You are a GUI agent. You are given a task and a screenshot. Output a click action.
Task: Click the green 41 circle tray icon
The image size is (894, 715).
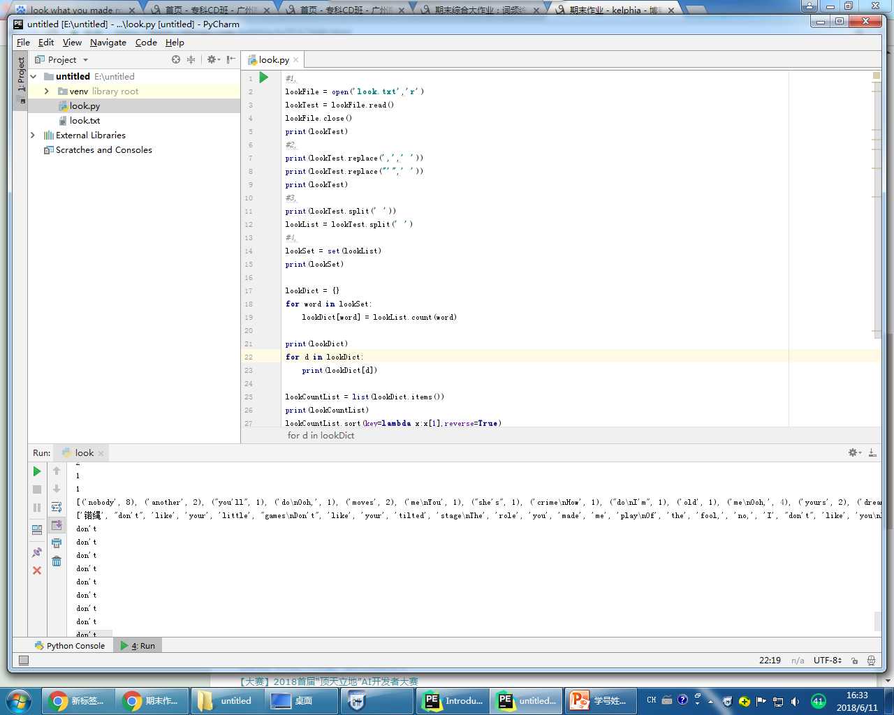pyautogui.click(x=818, y=700)
